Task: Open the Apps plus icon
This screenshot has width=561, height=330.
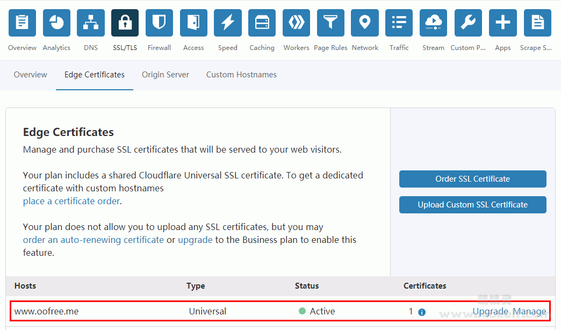Action: pos(502,23)
